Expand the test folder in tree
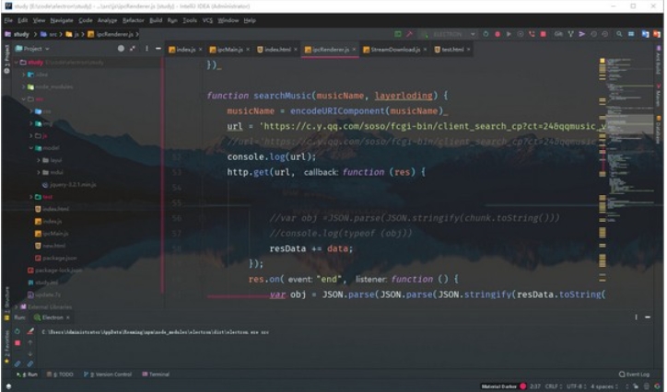Image resolution: width=667 pixels, height=392 pixels. tap(31, 197)
